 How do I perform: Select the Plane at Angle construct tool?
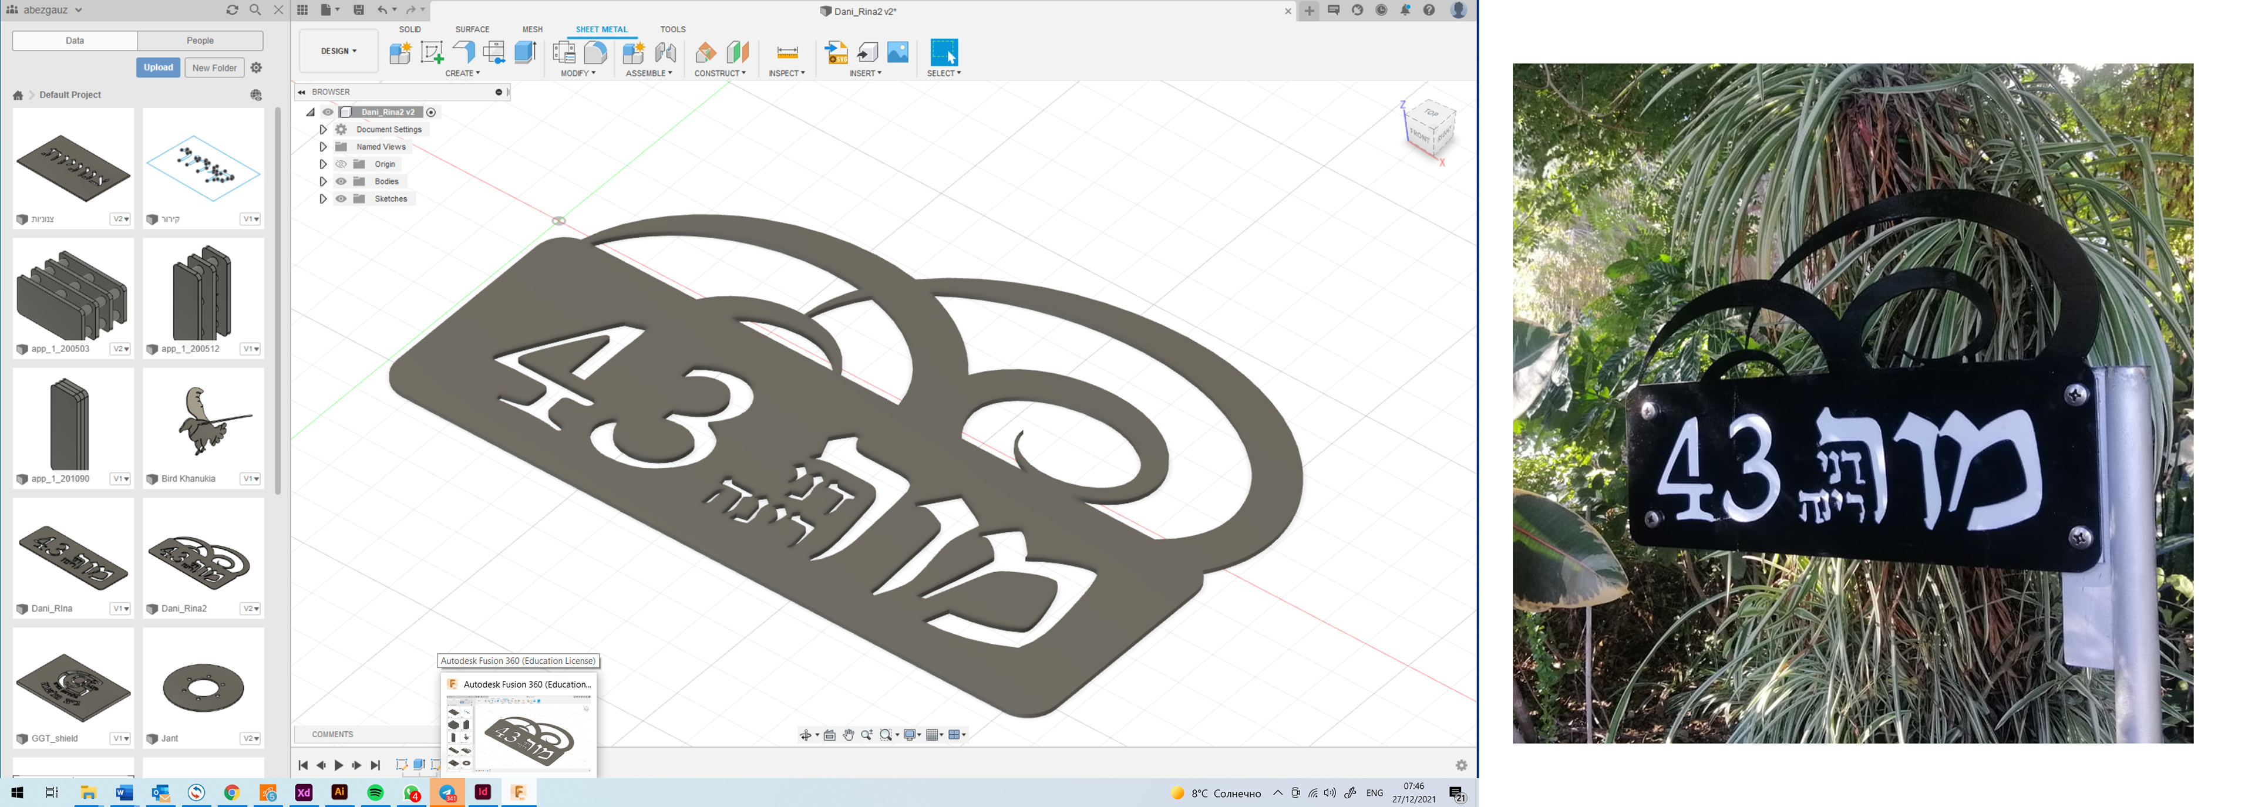tap(705, 52)
